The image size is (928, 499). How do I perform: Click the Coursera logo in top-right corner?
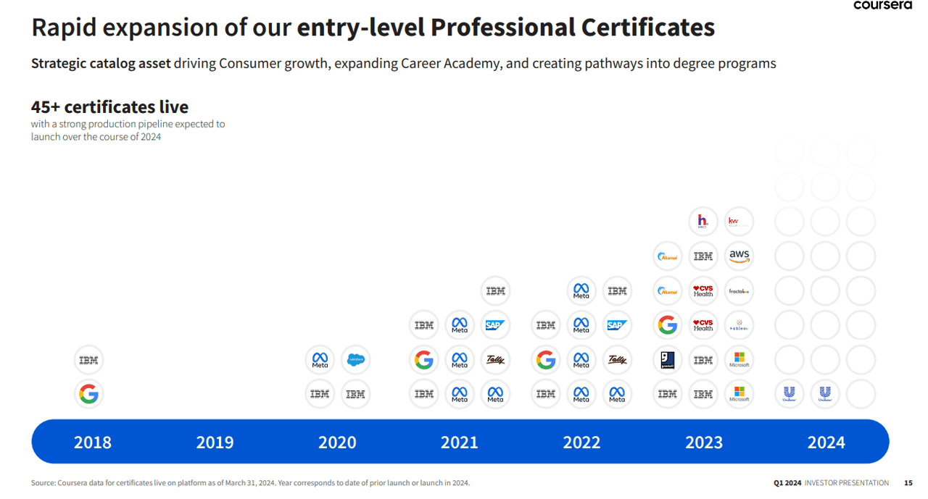882,4
